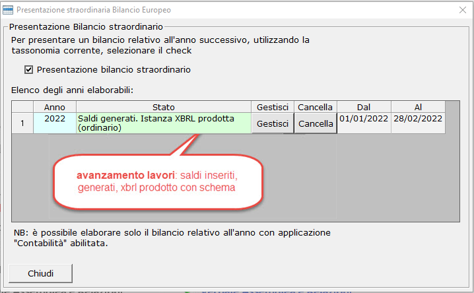The height and width of the screenshot is (293, 474).
Task: Click the 28/02/2022 end date cell
Action: click(418, 119)
